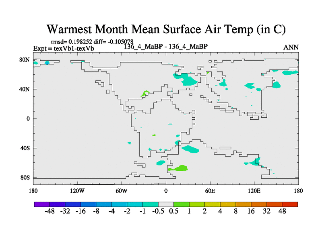Image resolution: width=322 pixels, height=241 pixels.
Task: Click the 40S latitude axis label
Action: coord(25,148)
